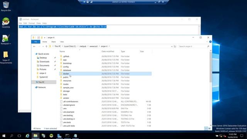Screen dimensions: 247x139
Task: Open Notepad's Format menu
Action: tap(32, 23)
